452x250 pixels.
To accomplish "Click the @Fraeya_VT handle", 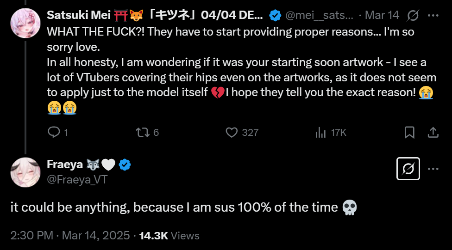I will click(77, 179).
